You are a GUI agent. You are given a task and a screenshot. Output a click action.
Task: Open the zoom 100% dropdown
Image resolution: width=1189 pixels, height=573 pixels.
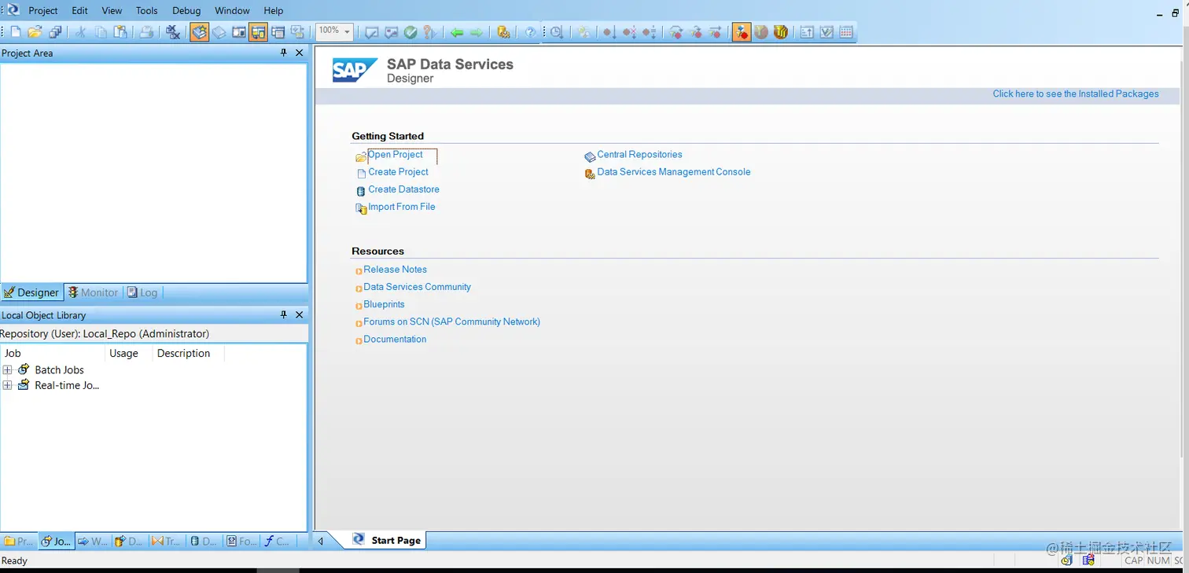click(348, 31)
